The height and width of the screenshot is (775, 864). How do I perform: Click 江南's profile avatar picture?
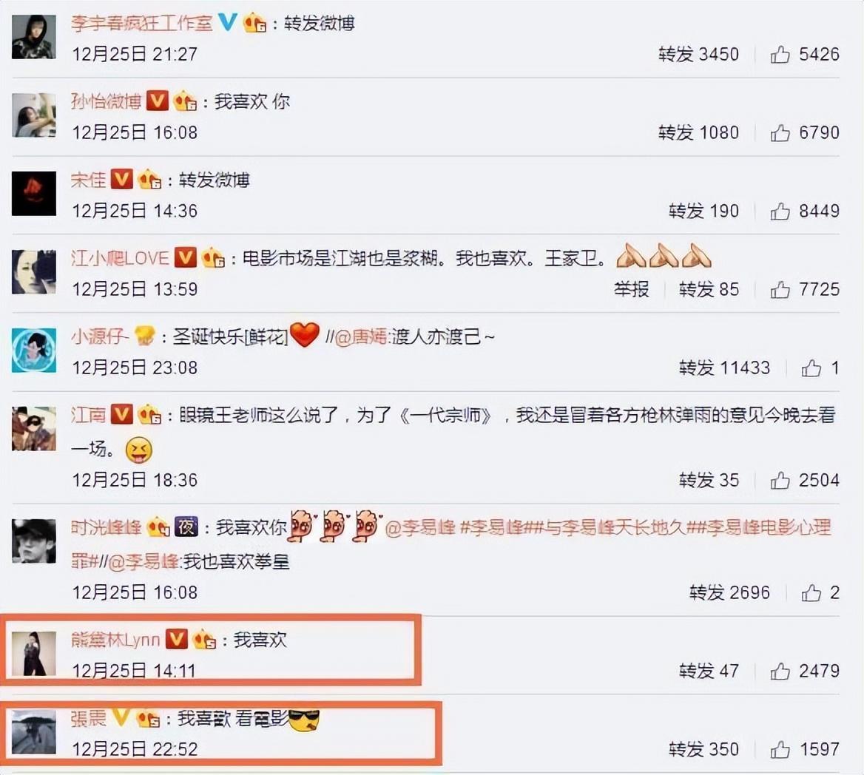(x=33, y=428)
